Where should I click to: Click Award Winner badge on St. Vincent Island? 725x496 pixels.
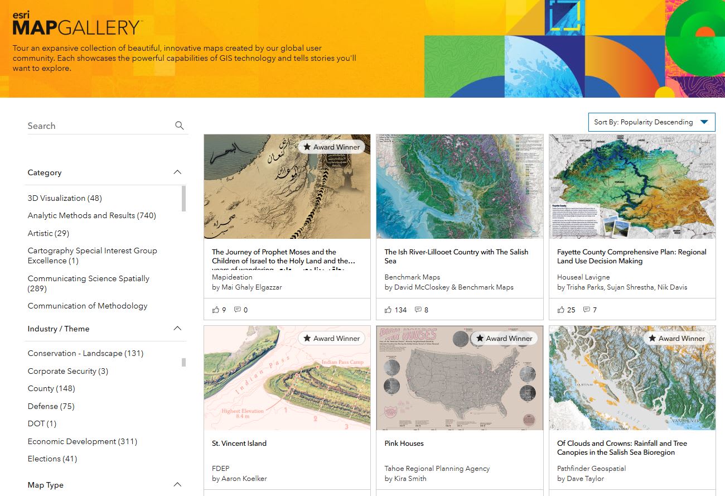[x=332, y=338]
